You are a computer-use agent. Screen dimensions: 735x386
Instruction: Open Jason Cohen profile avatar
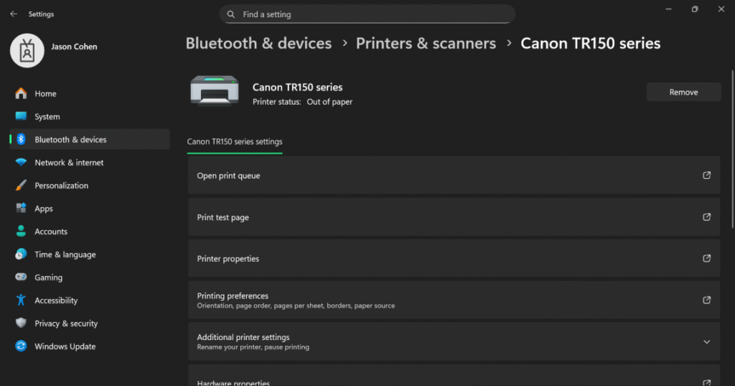(x=27, y=50)
